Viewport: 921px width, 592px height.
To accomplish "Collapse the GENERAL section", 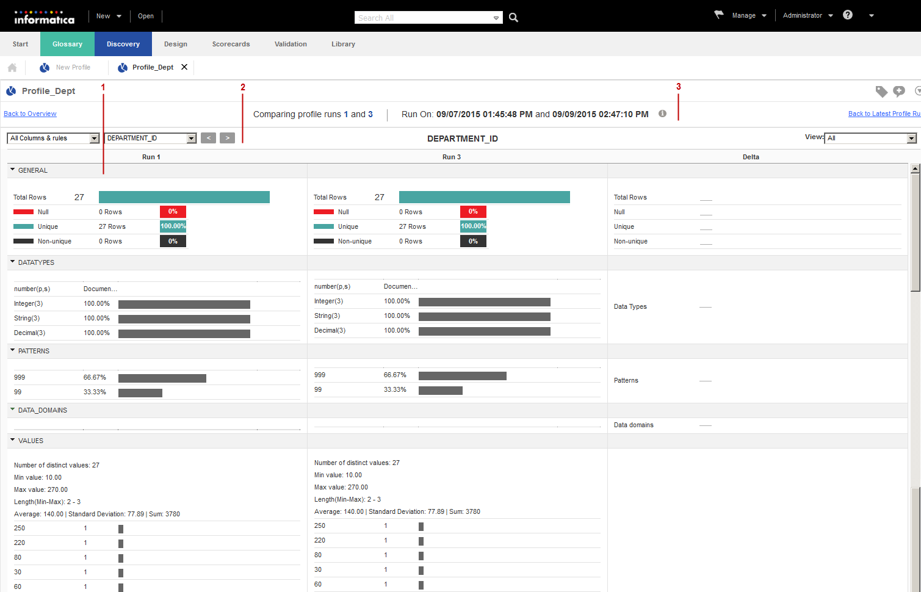I will tap(13, 170).
